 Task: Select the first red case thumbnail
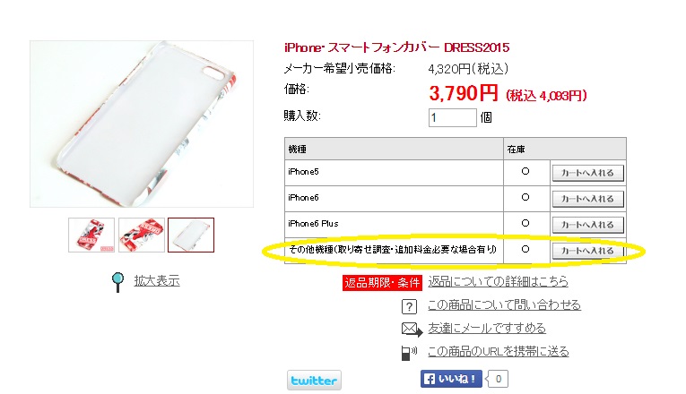click(91, 235)
